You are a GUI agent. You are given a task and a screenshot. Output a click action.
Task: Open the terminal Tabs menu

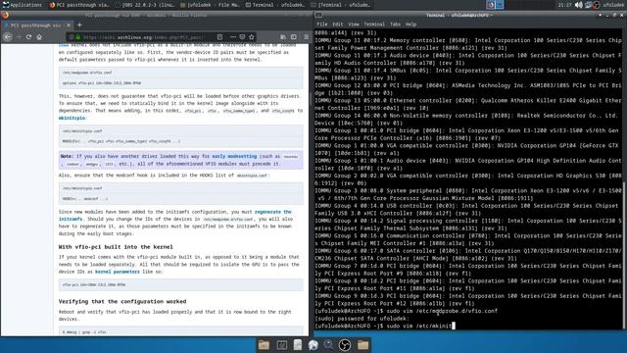click(x=395, y=24)
